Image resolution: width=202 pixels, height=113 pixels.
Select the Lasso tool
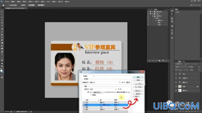click(2, 17)
